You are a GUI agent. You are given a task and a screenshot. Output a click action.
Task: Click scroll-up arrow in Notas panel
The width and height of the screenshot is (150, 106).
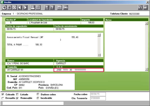(x=146, y=23)
